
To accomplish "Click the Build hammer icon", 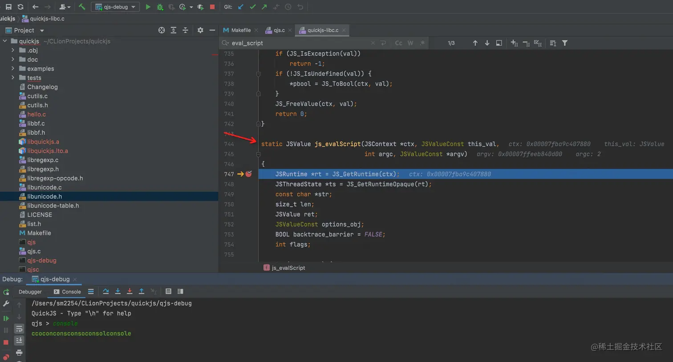I will pos(82,7).
